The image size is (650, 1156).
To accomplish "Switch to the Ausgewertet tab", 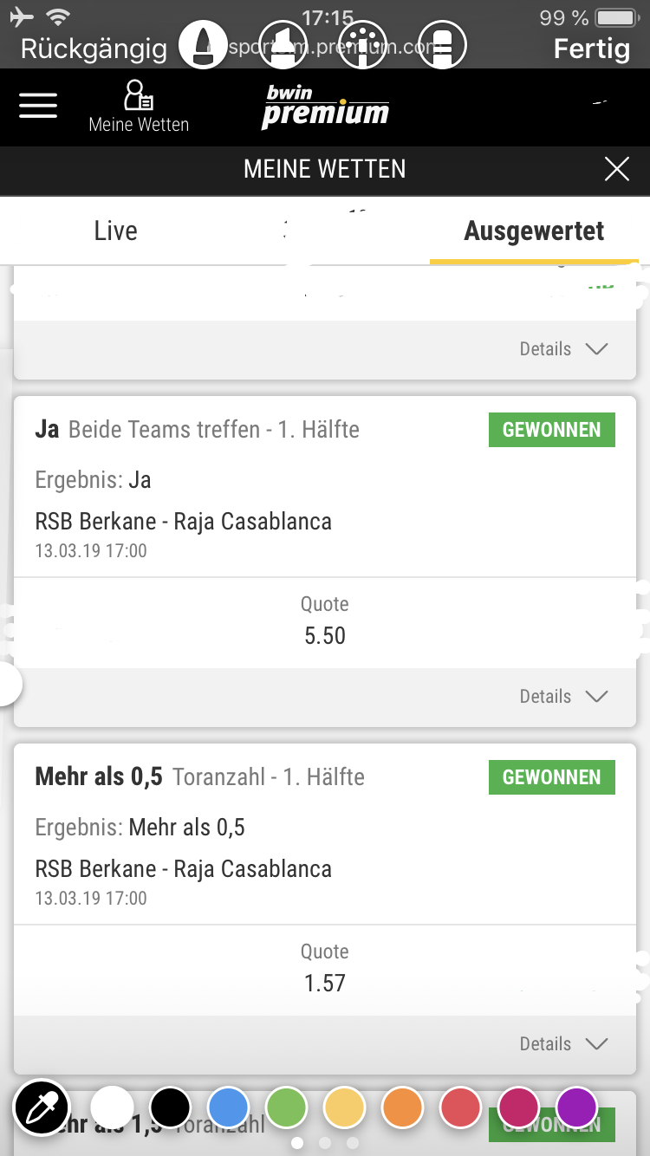I will [534, 231].
